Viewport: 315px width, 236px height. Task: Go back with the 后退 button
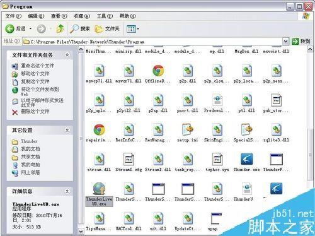(x=15, y=28)
